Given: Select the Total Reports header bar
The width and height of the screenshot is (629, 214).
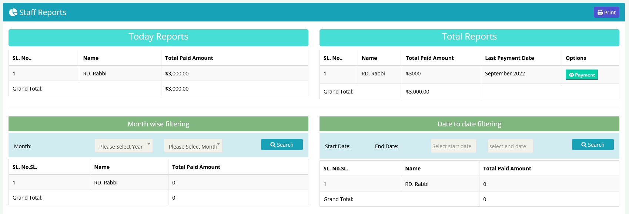Looking at the screenshot, I should coord(469,37).
